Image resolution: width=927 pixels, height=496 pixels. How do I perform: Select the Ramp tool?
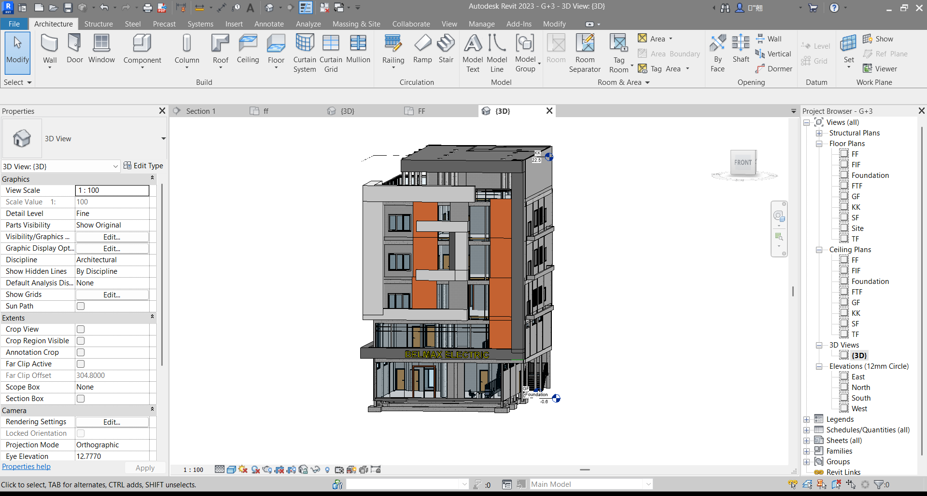[x=422, y=49]
